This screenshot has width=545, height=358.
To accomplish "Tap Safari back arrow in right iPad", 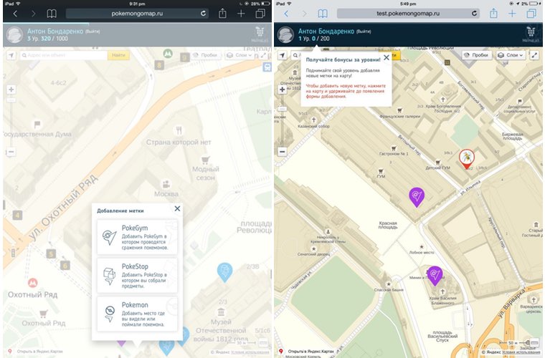I will pos(286,14).
